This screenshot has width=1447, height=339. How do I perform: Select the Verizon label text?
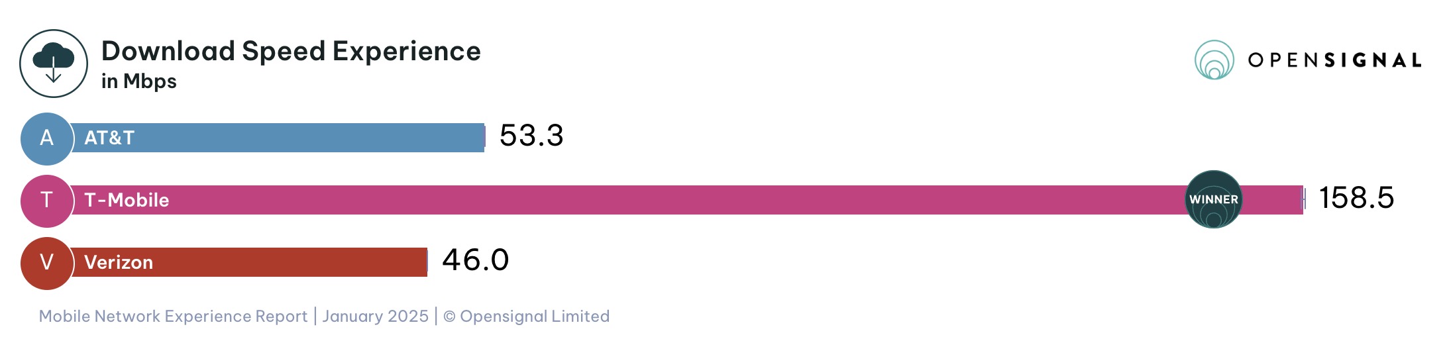click(x=119, y=262)
